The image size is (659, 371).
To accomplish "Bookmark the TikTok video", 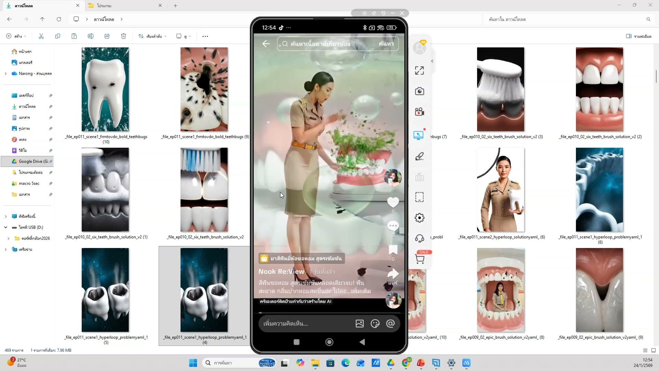I will pos(393,250).
